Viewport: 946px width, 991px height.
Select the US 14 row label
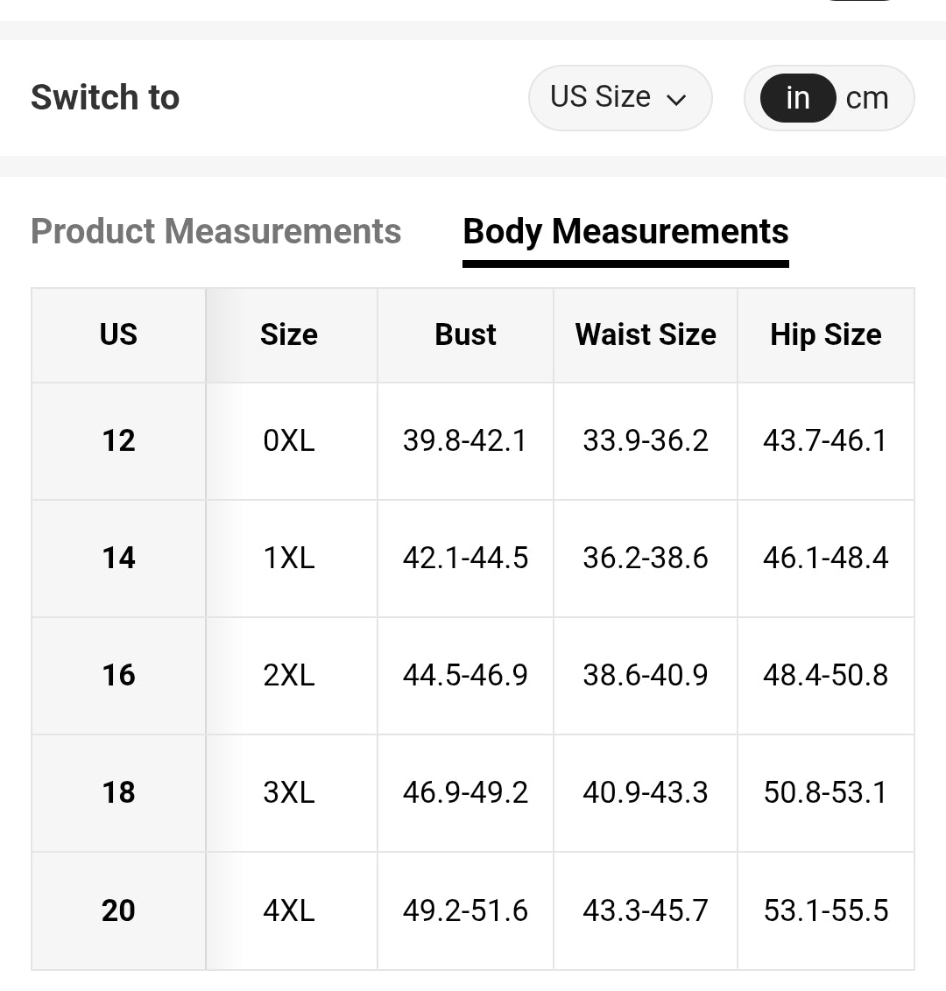pos(118,558)
